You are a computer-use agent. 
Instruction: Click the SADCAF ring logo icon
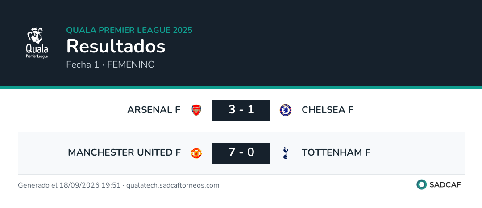tap(421, 185)
